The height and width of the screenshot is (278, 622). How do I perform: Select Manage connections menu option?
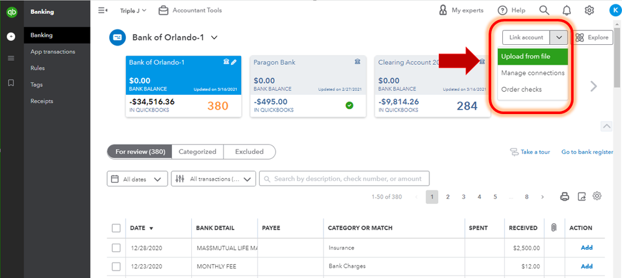[532, 73]
